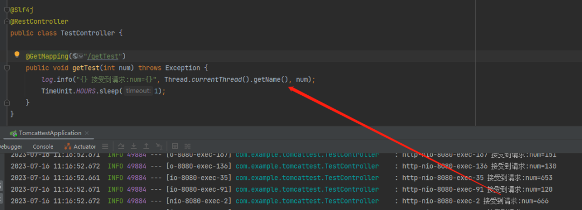This screenshot has height=210, width=582.
Task: Click the Trace Current Stream Chain icon
Action: point(188,146)
